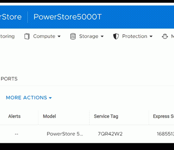The width and height of the screenshot is (174, 150).
Task: Click the Storage database icon
Action: [73, 36]
